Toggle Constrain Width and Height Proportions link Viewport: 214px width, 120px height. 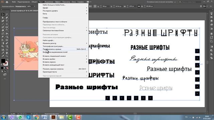pyautogui.click(x=139, y=6)
